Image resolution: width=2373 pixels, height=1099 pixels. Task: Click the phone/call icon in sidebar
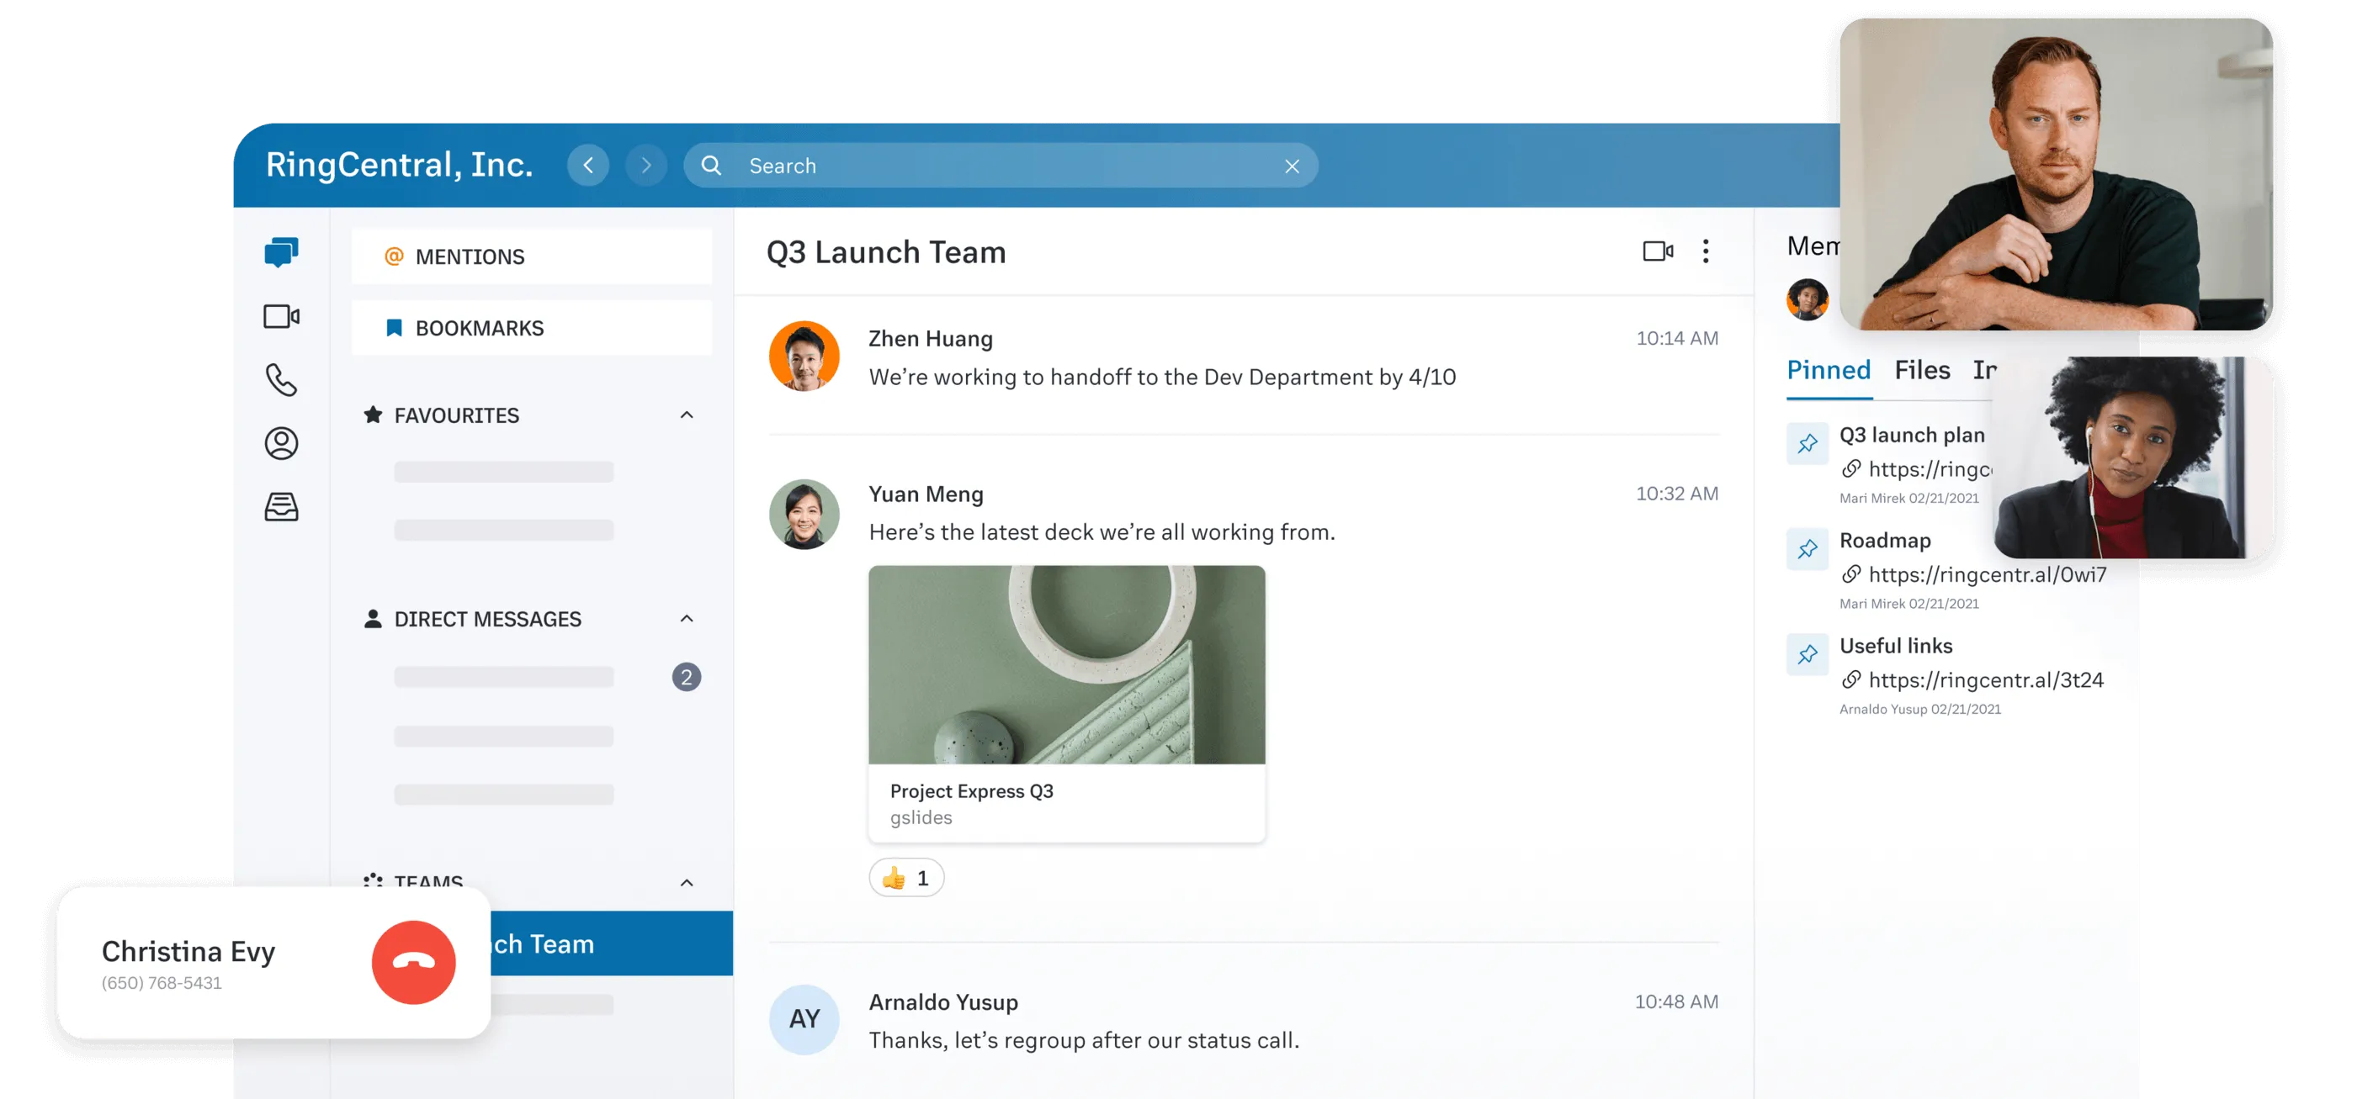click(x=280, y=378)
